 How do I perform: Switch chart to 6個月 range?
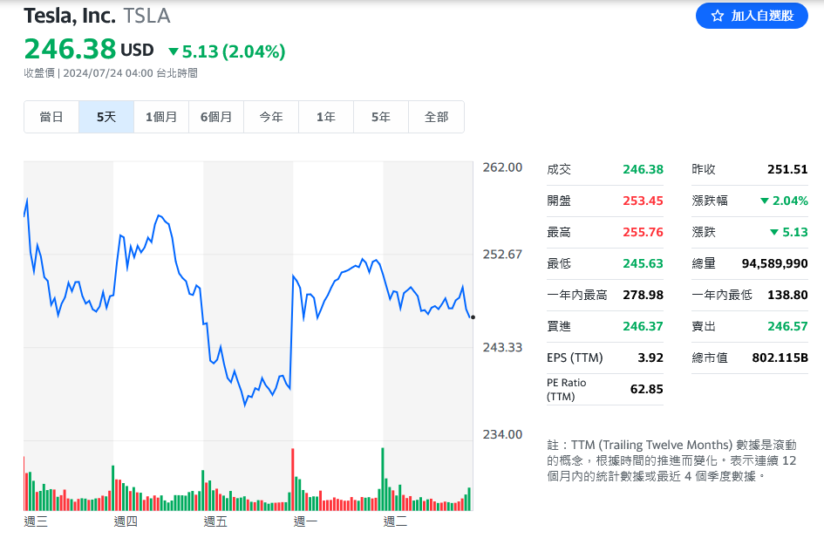[216, 117]
